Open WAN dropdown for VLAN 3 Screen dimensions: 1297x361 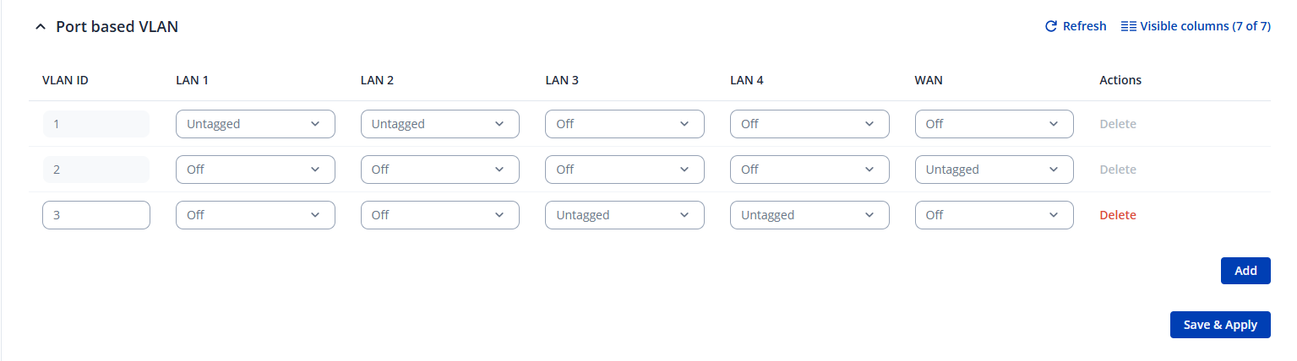pos(994,215)
